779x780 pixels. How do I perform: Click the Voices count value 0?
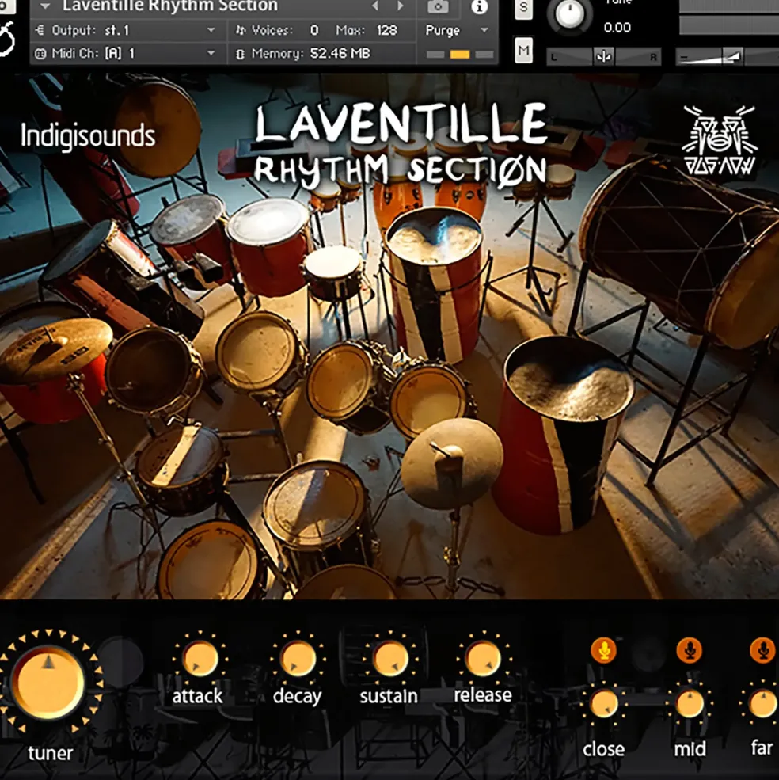click(x=313, y=30)
